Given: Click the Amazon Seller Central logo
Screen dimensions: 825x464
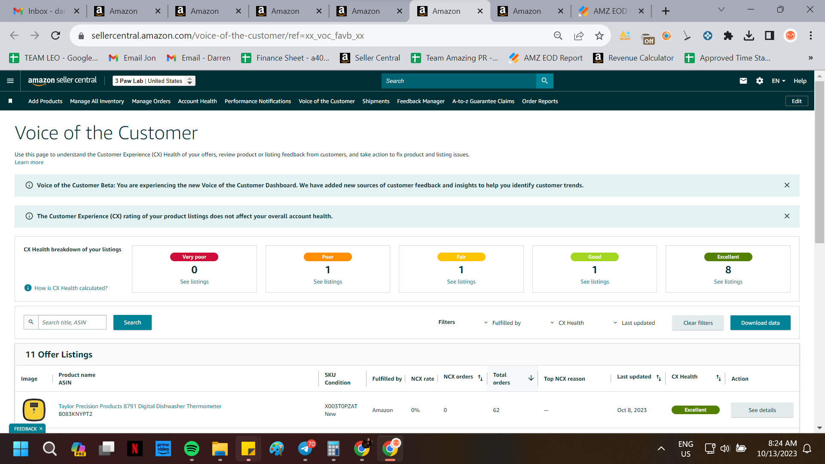Looking at the screenshot, I should pyautogui.click(x=62, y=81).
